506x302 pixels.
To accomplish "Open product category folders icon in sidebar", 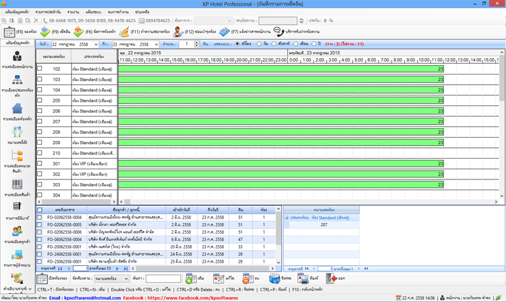I will pos(17,155).
